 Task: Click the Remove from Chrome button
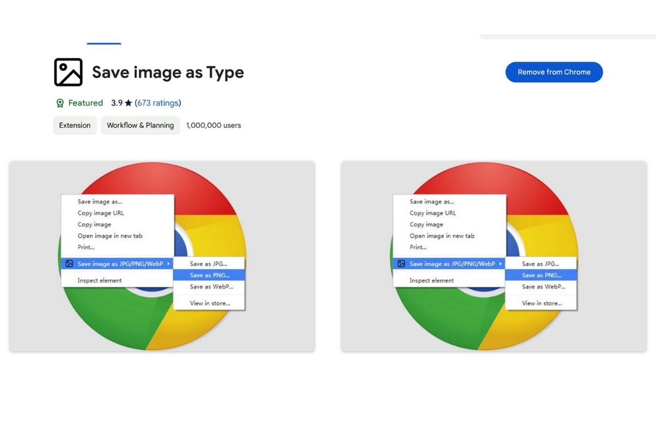click(x=554, y=72)
